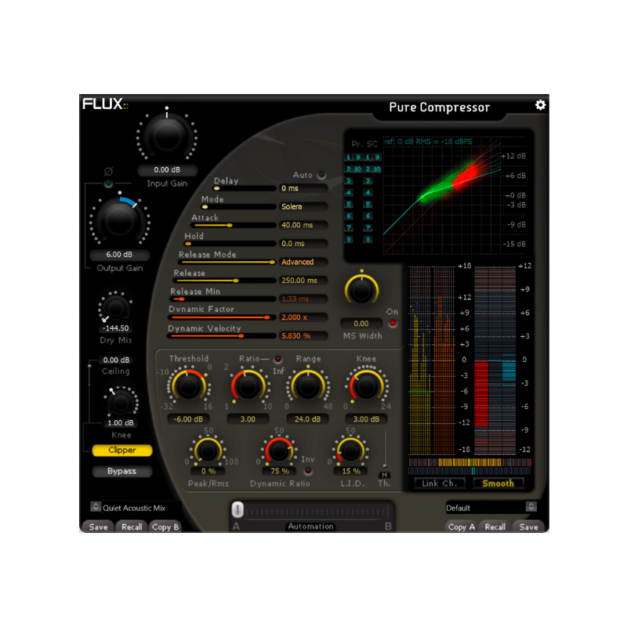Enable the Ratio Inf LED

(x=278, y=359)
